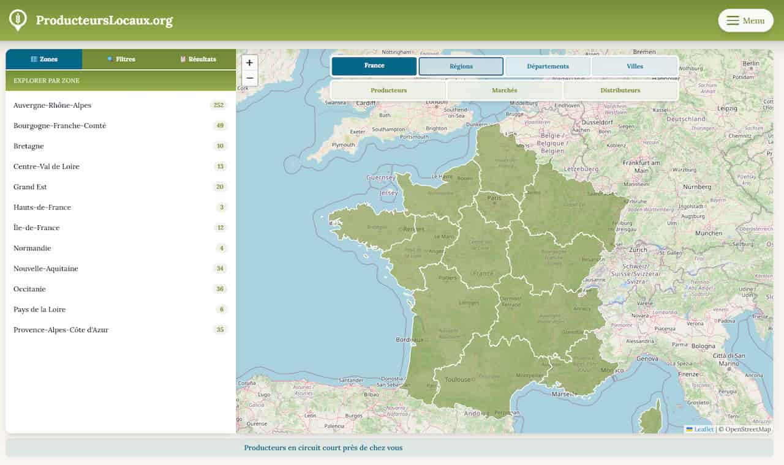Click the OpenStreetMap attribution link
The width and height of the screenshot is (784, 465).
748,429
